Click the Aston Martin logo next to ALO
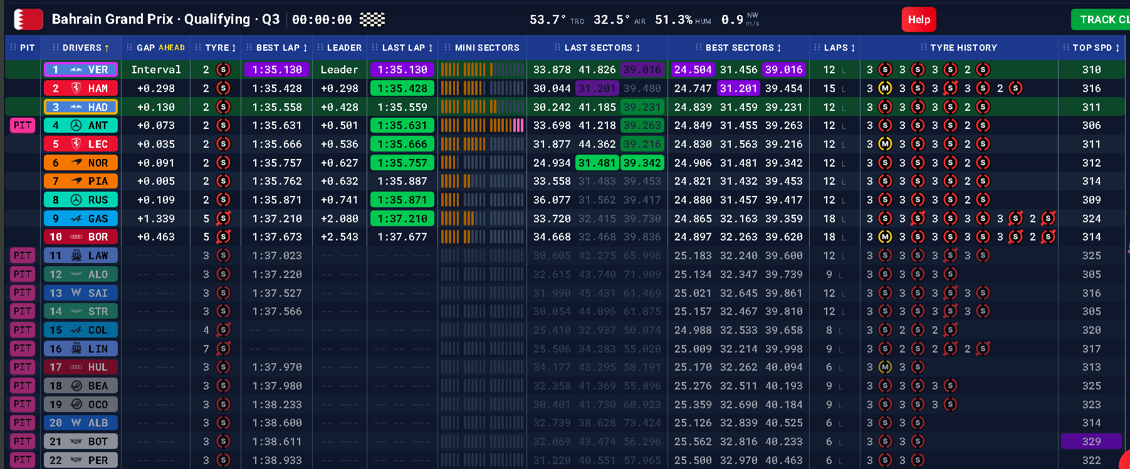Image resolution: width=1130 pixels, height=469 pixels. (x=76, y=274)
